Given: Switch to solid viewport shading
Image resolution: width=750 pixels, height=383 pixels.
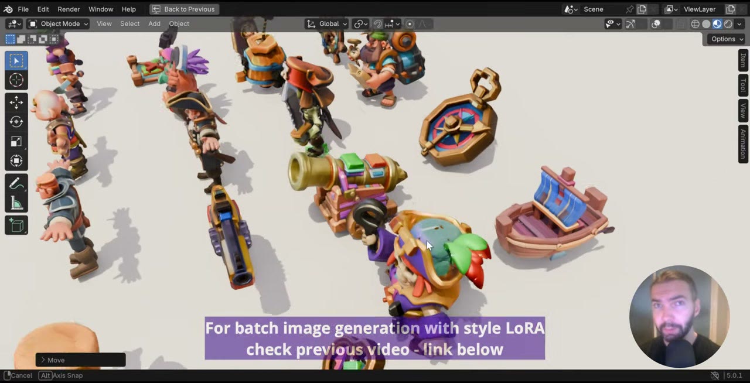Looking at the screenshot, I should coord(706,24).
